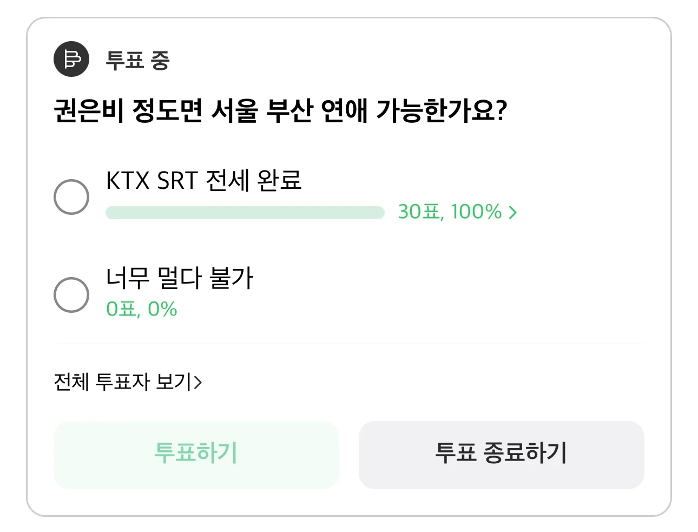Click the 0% percentage on second option
The width and height of the screenshot is (698, 532).
pos(162,310)
